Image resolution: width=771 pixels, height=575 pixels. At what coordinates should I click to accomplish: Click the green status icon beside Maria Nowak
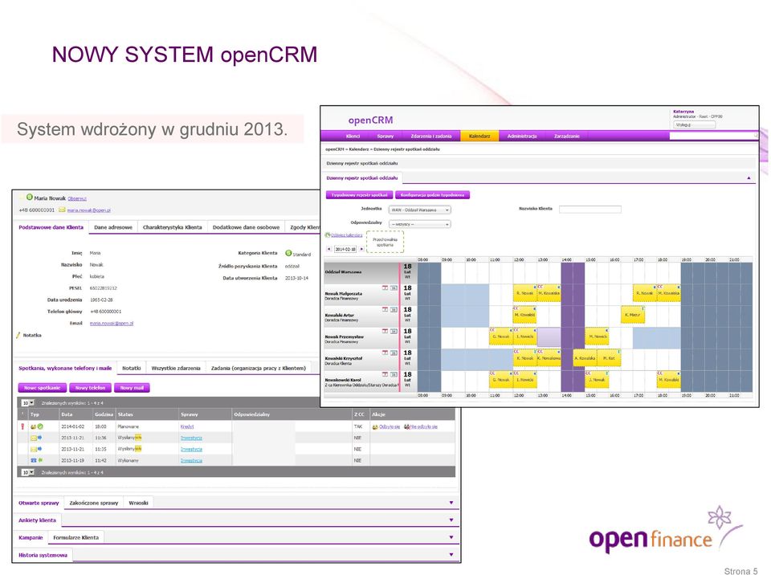coord(30,198)
